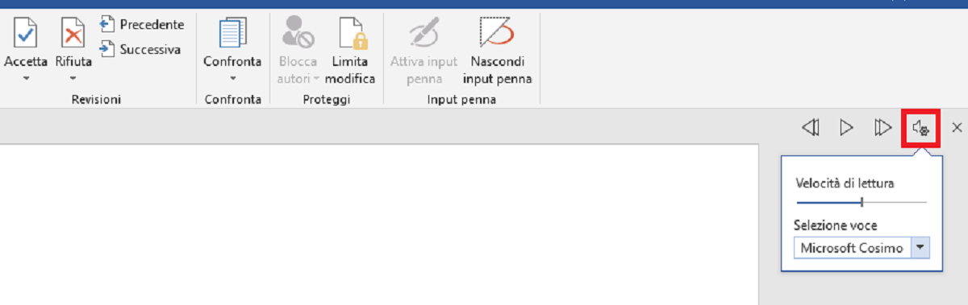
Task: Expand the Confronta dropdown arrow
Action: pyautogui.click(x=232, y=78)
